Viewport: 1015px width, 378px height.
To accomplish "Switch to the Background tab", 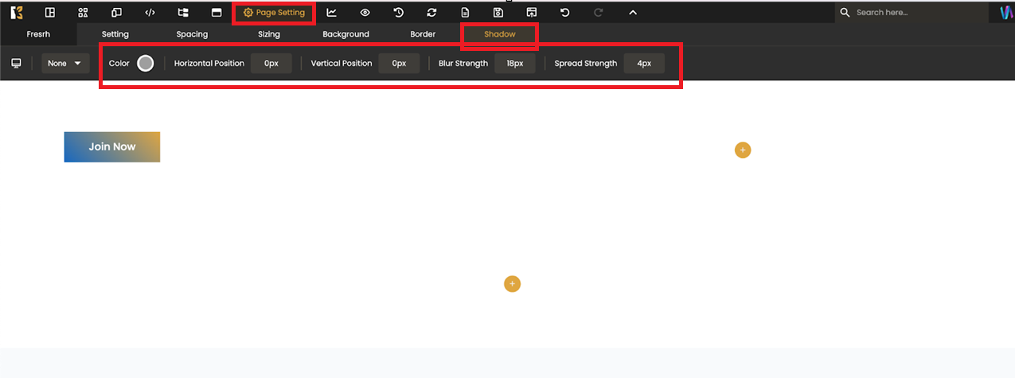I will 345,34.
